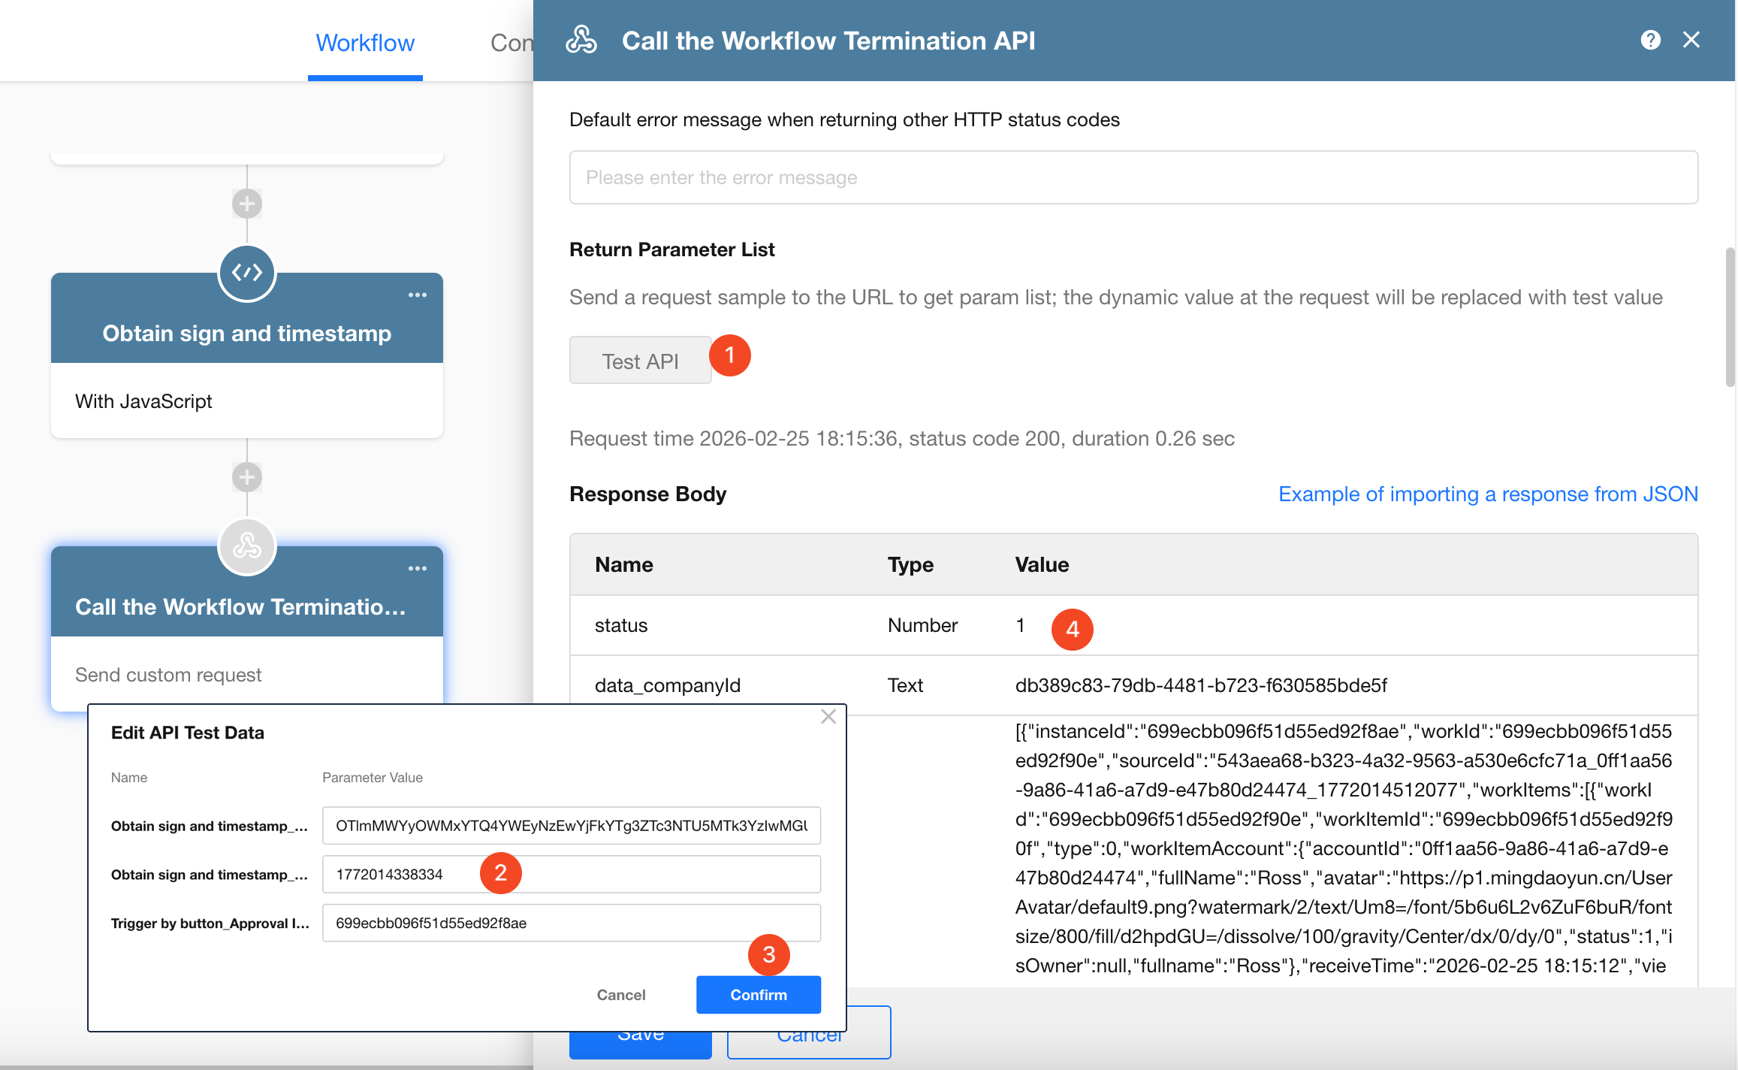
Task: Click the help question mark icon
Action: [x=1650, y=40]
